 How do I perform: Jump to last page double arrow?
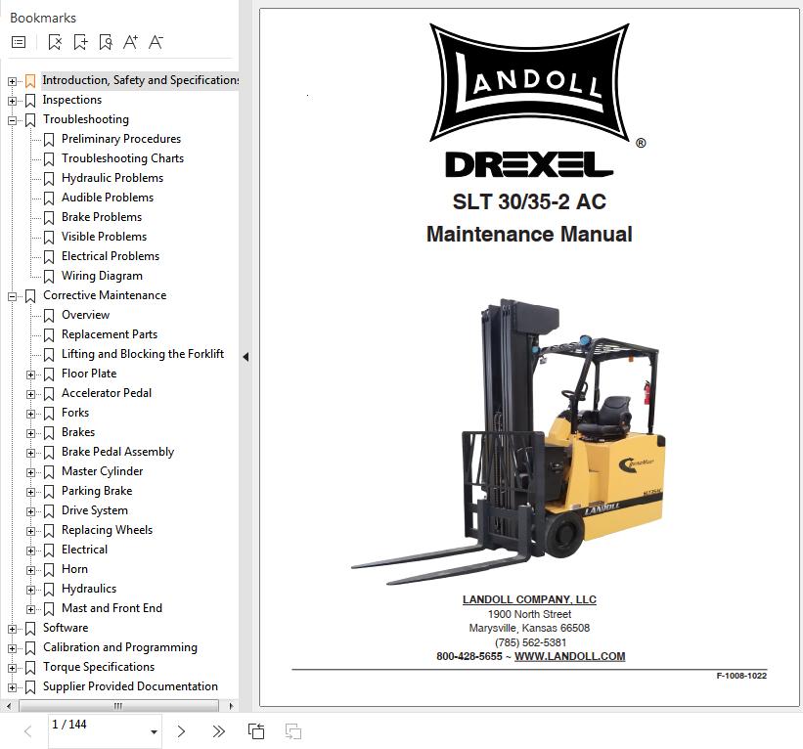pyautogui.click(x=219, y=731)
